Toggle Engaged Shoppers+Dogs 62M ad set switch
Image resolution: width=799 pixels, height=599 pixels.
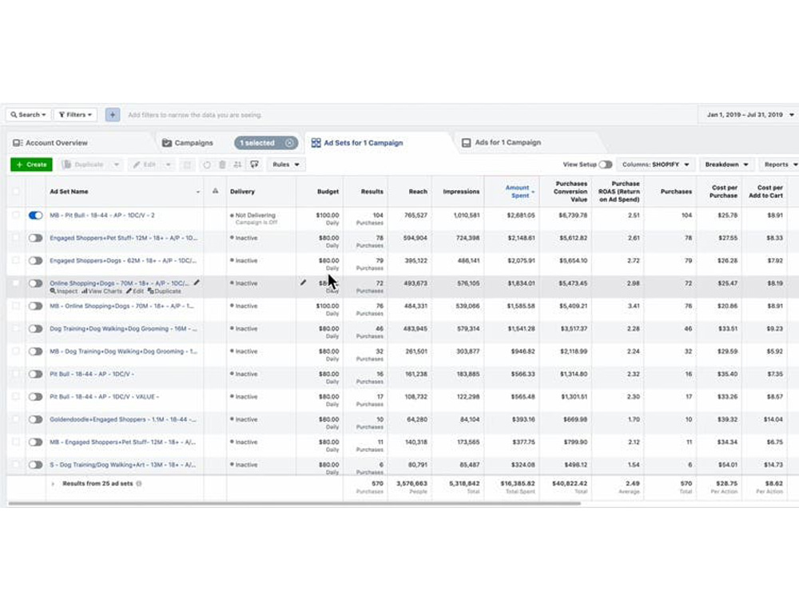(36, 261)
